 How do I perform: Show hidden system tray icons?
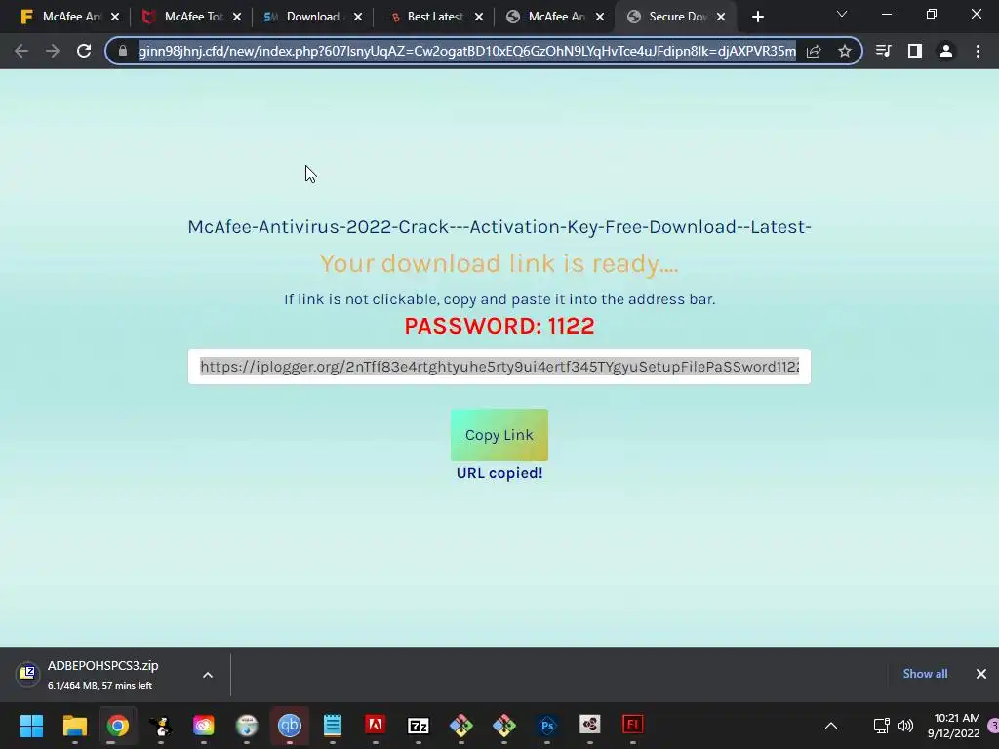pos(831,726)
